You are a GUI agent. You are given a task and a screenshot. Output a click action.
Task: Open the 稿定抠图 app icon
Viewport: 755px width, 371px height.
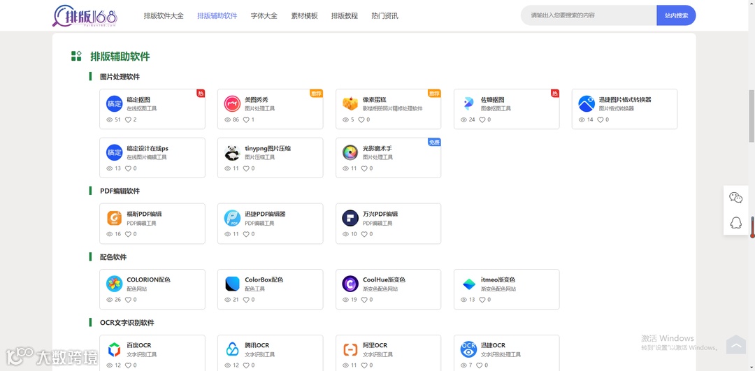(115, 104)
